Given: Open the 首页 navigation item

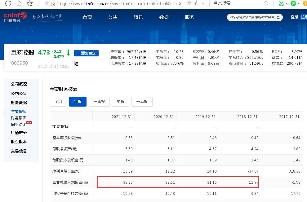Looking at the screenshot, I should pos(87,17).
